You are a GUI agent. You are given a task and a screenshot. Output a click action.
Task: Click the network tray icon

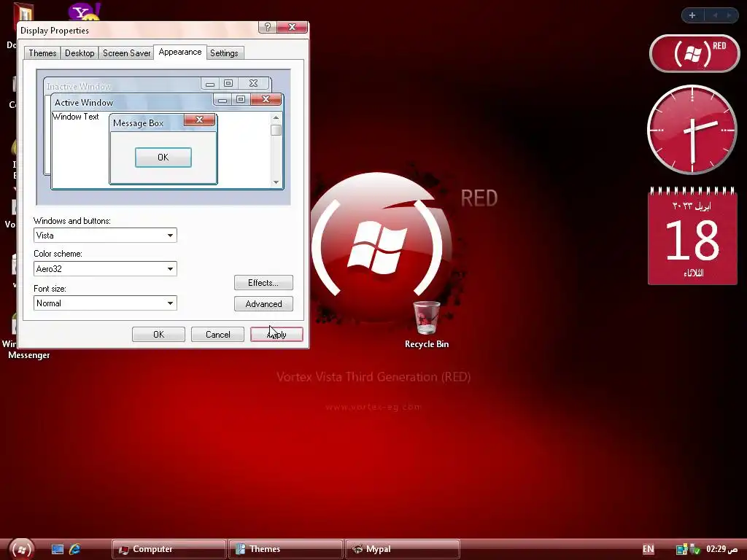pyautogui.click(x=682, y=550)
